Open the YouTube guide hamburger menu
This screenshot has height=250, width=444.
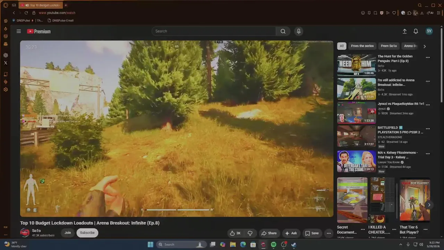pyautogui.click(x=19, y=31)
